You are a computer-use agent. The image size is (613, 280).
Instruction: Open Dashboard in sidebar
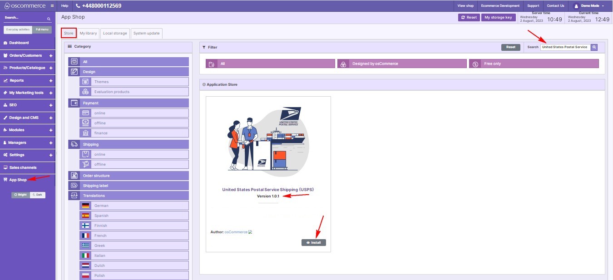tap(19, 43)
